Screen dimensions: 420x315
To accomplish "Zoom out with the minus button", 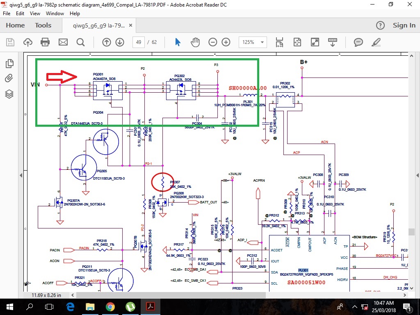I will 212,42.
